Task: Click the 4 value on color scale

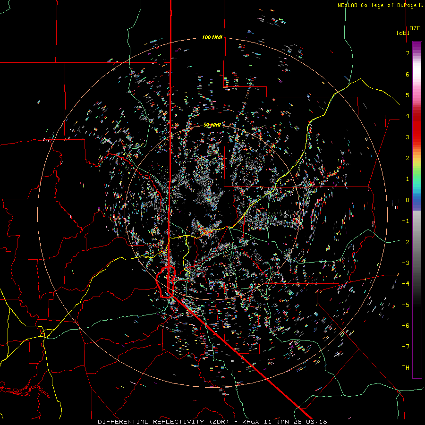Action: pyautogui.click(x=408, y=116)
